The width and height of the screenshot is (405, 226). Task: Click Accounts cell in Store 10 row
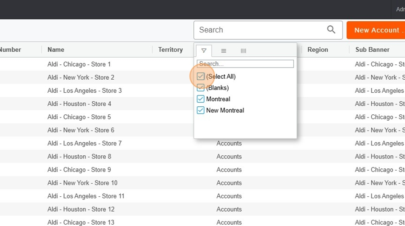229,183
